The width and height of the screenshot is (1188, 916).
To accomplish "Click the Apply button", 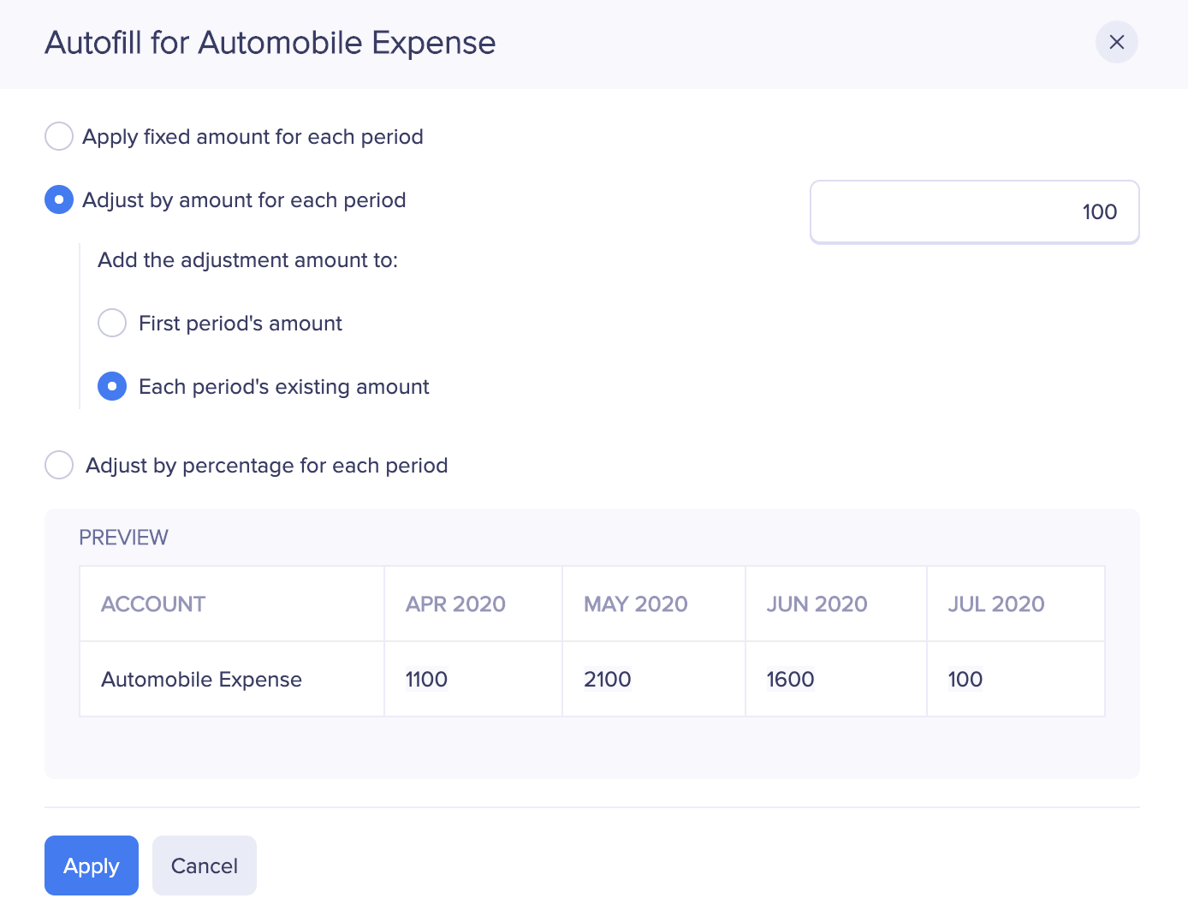I will [x=91, y=865].
